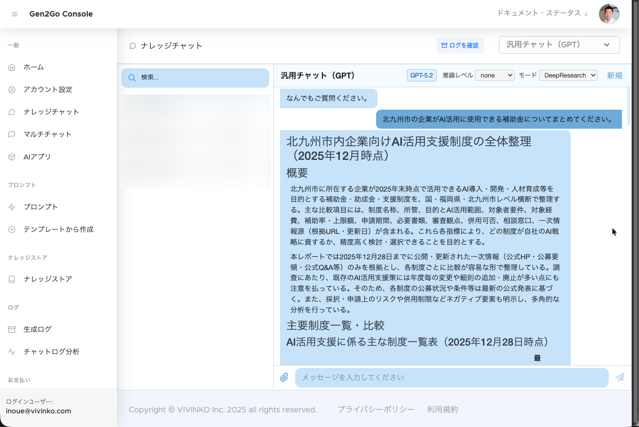Click the user profile avatar
This screenshot has height=427, width=639.
pyautogui.click(x=609, y=14)
